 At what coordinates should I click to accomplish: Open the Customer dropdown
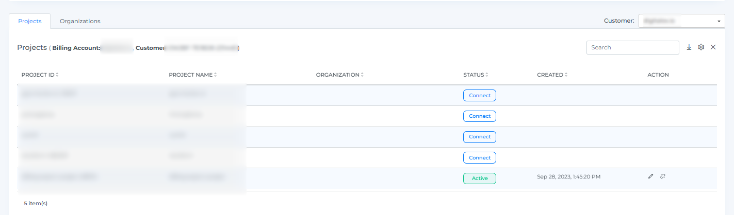click(x=681, y=21)
